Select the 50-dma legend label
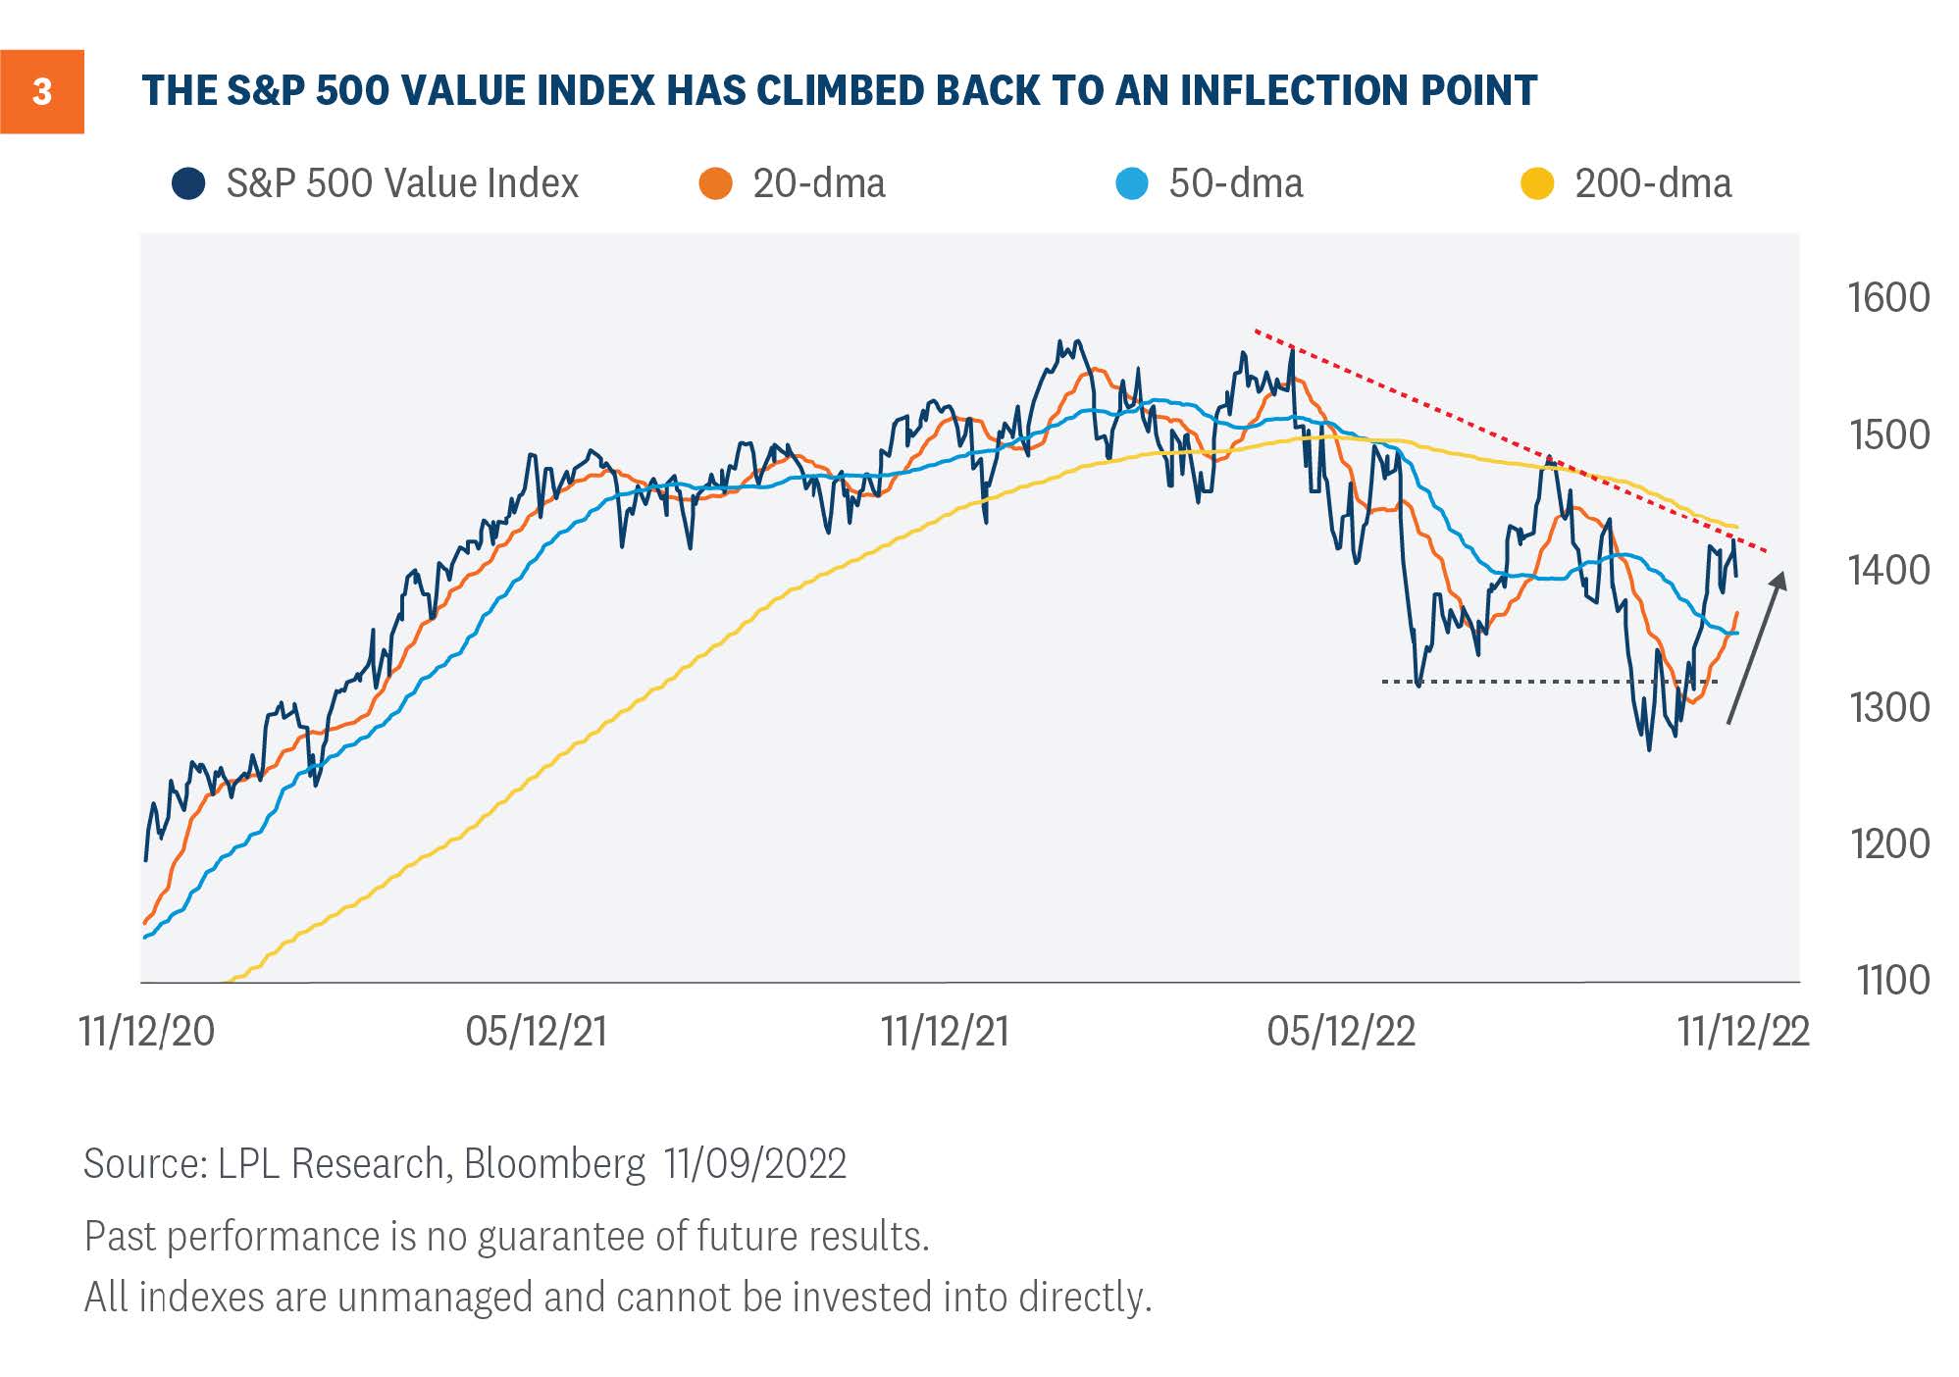This screenshot has width=1959, height=1377. 1236,183
